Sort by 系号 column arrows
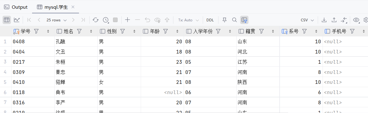 click(317, 31)
